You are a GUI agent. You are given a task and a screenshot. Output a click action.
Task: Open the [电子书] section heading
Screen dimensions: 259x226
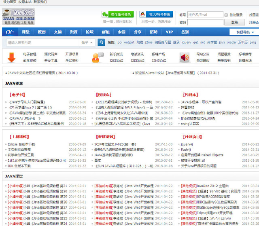17,95
